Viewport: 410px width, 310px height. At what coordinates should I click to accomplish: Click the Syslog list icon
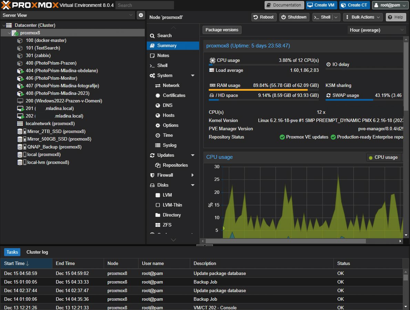coord(158,145)
